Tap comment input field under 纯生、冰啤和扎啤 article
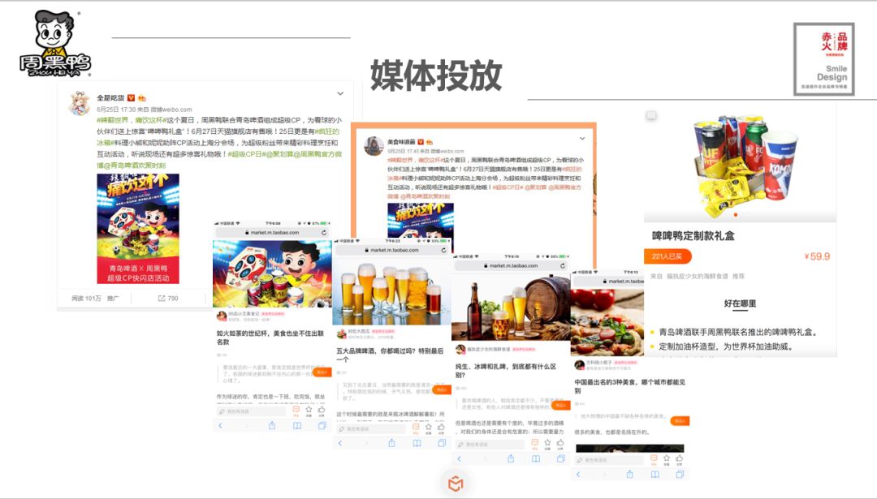This screenshot has width=877, height=499. coord(490,445)
